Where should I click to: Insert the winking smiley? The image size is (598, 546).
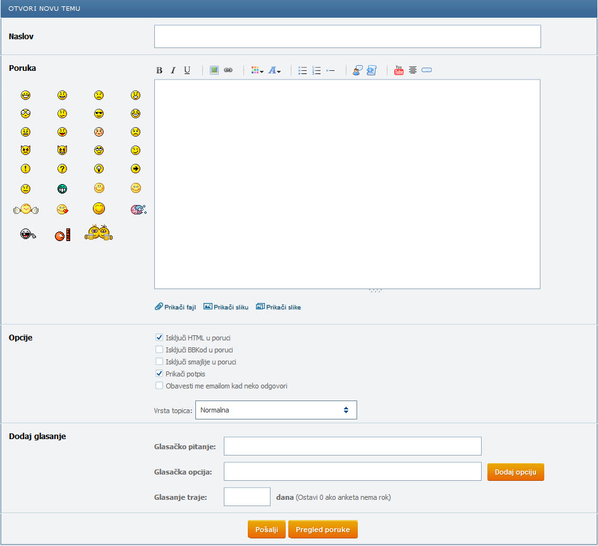(135, 151)
